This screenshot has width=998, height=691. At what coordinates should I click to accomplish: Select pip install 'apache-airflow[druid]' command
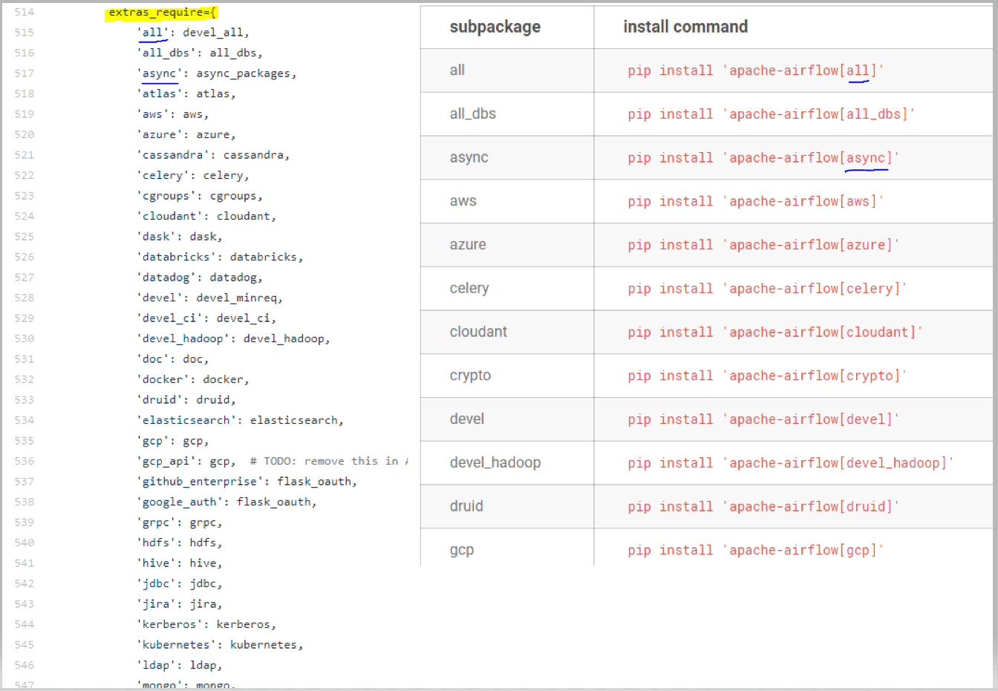[763, 507]
